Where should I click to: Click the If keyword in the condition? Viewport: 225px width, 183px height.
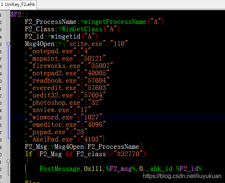[x=29, y=154]
